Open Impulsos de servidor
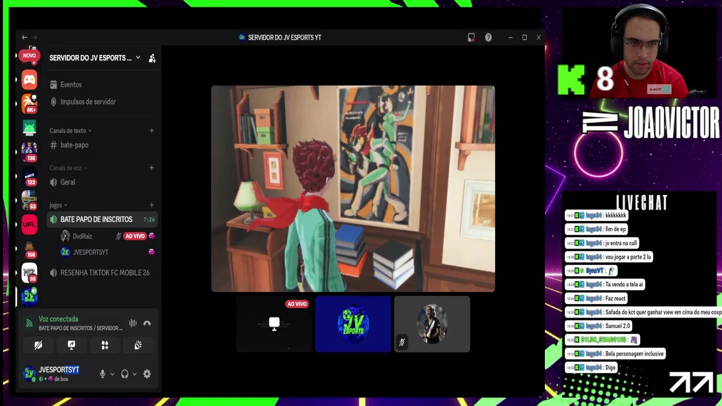Image resolution: width=722 pixels, height=406 pixels. click(102, 102)
